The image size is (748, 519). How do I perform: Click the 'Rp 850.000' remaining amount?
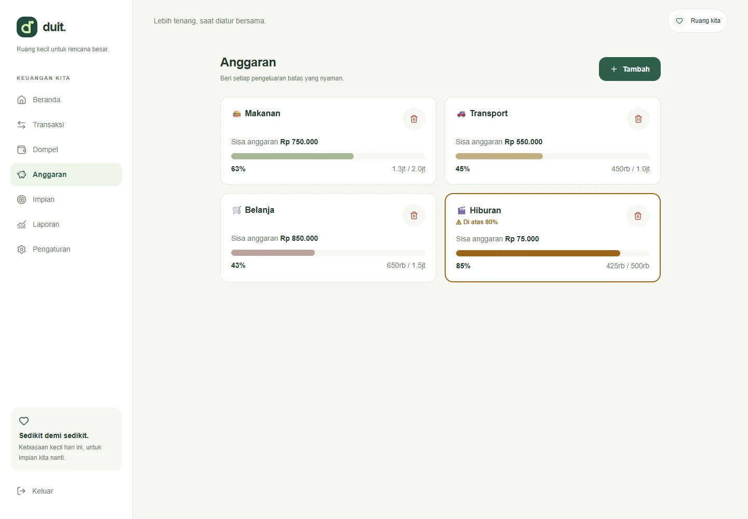299,238
